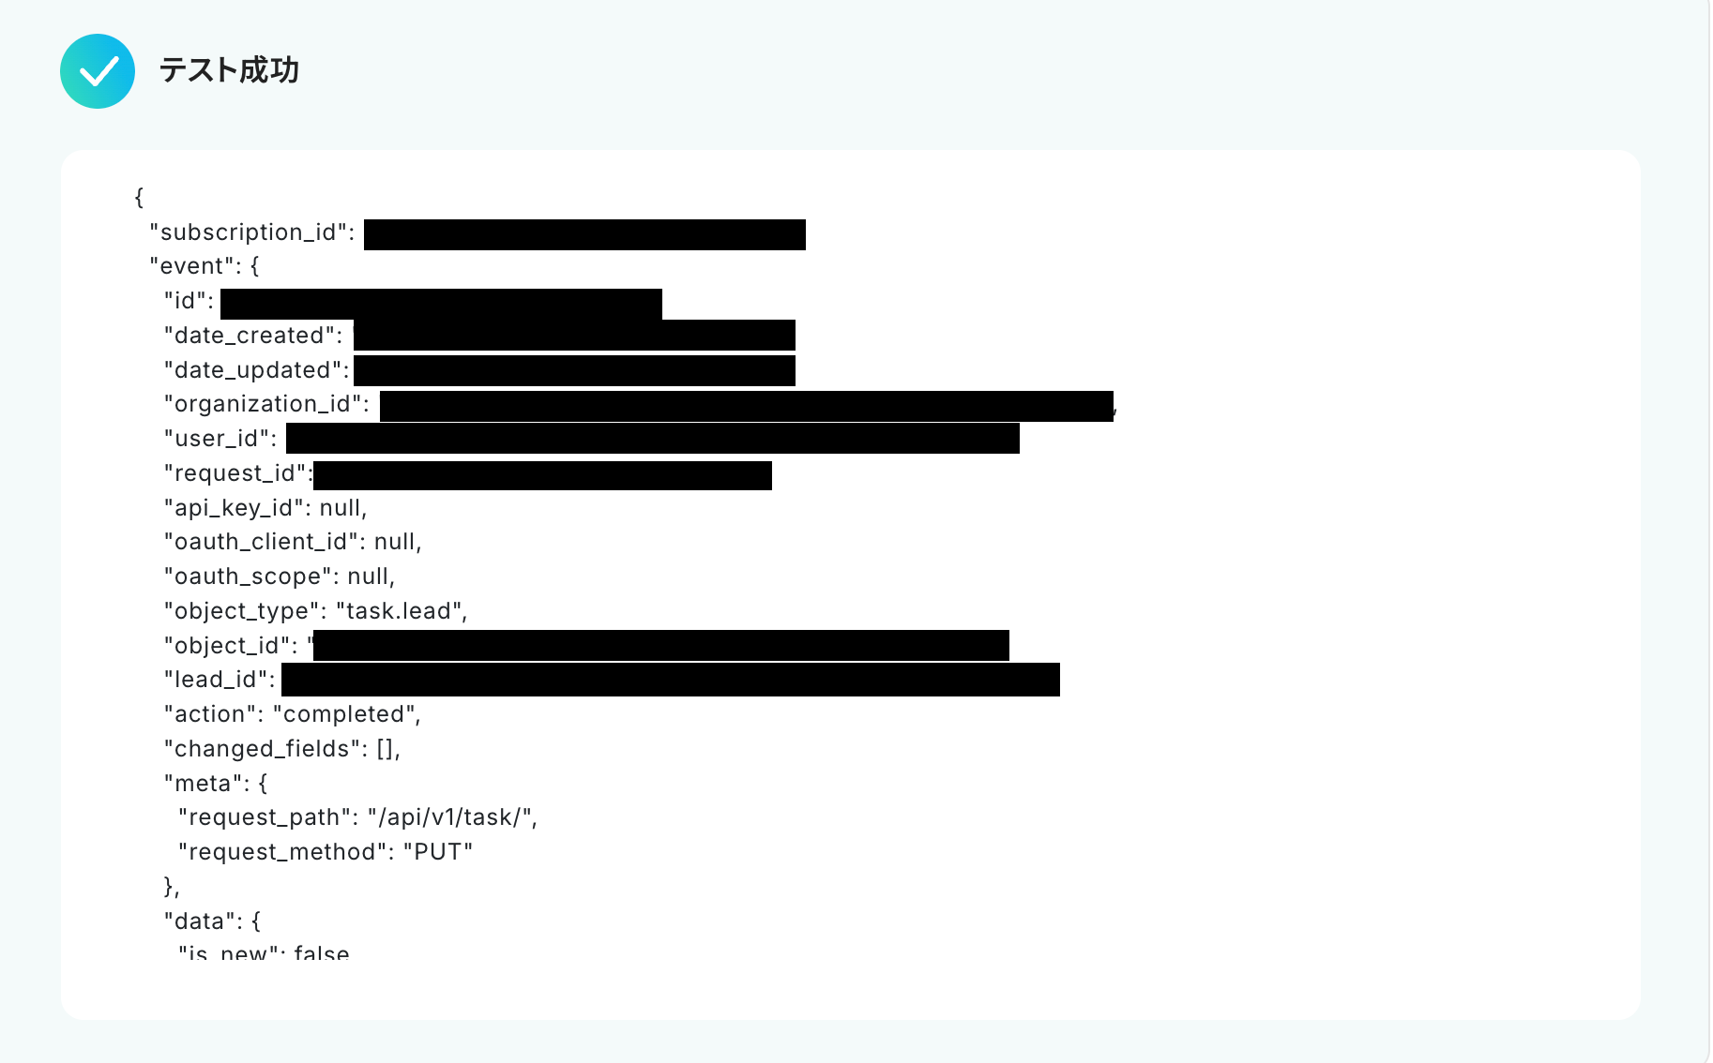
Task: Click the date_updated redacted value
Action: (x=574, y=370)
